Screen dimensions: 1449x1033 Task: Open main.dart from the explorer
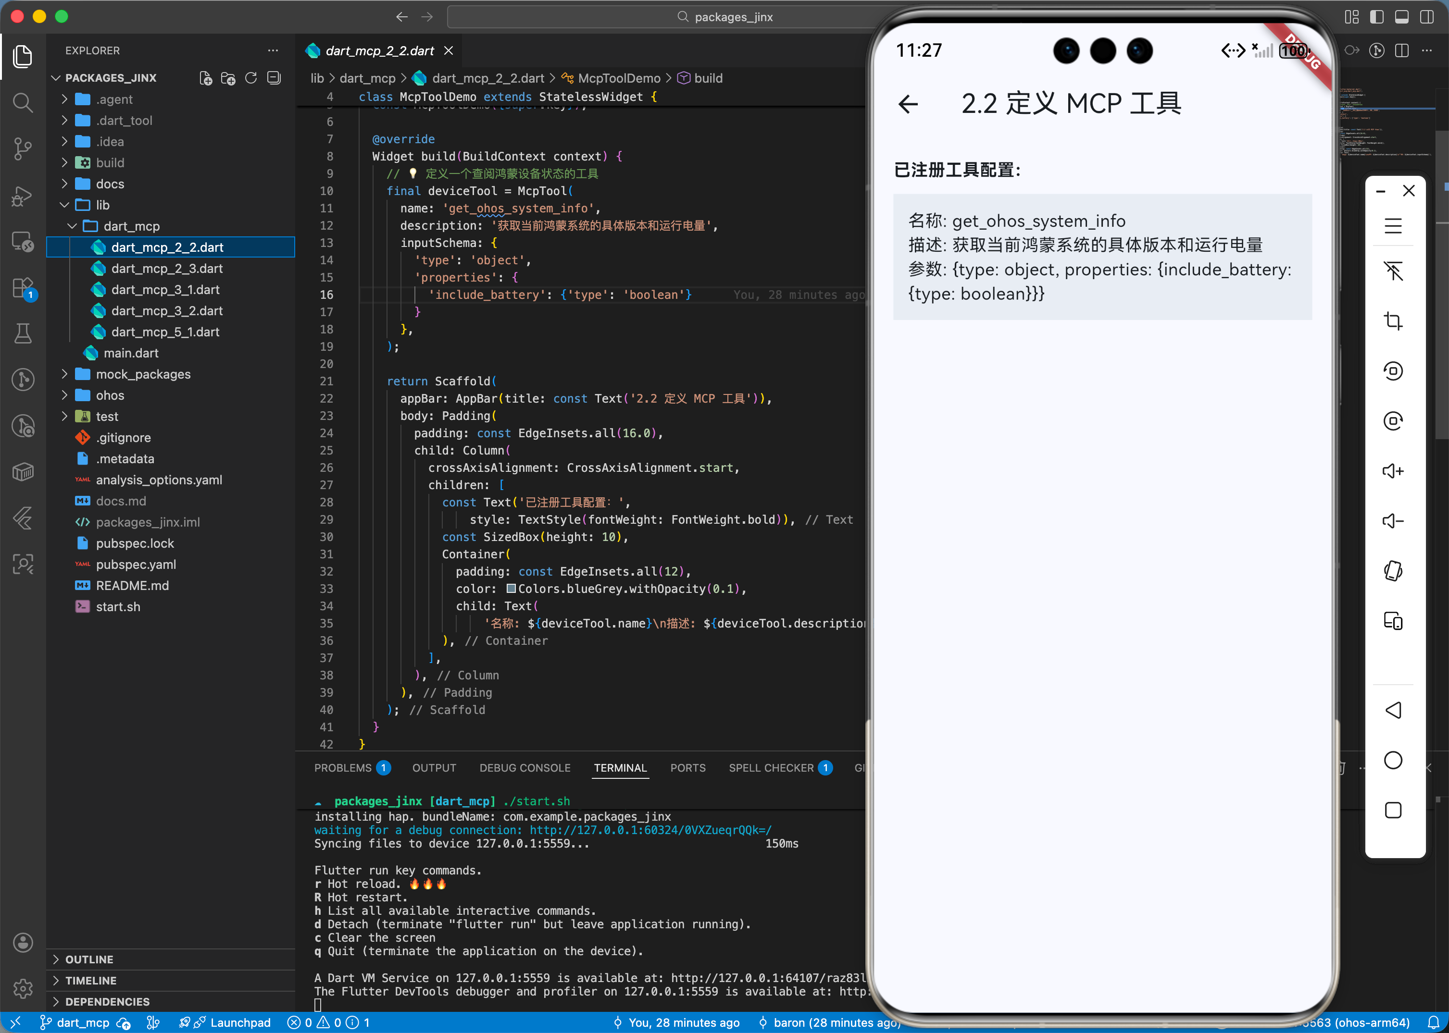[x=130, y=353]
